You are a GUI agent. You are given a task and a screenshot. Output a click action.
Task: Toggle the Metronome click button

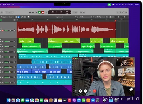(x=84, y=12)
